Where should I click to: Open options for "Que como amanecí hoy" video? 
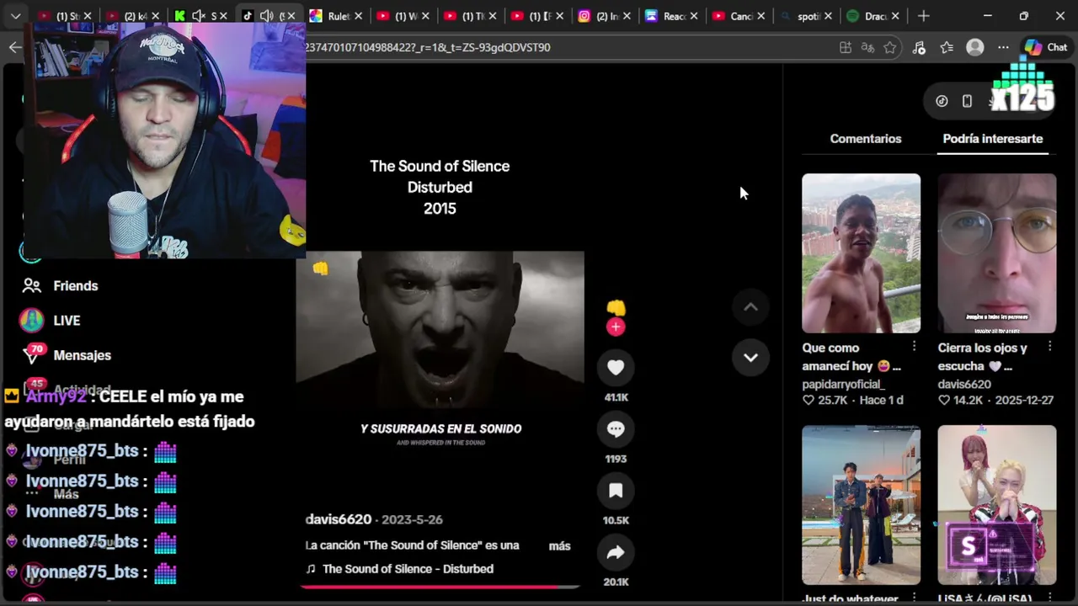[x=914, y=347]
